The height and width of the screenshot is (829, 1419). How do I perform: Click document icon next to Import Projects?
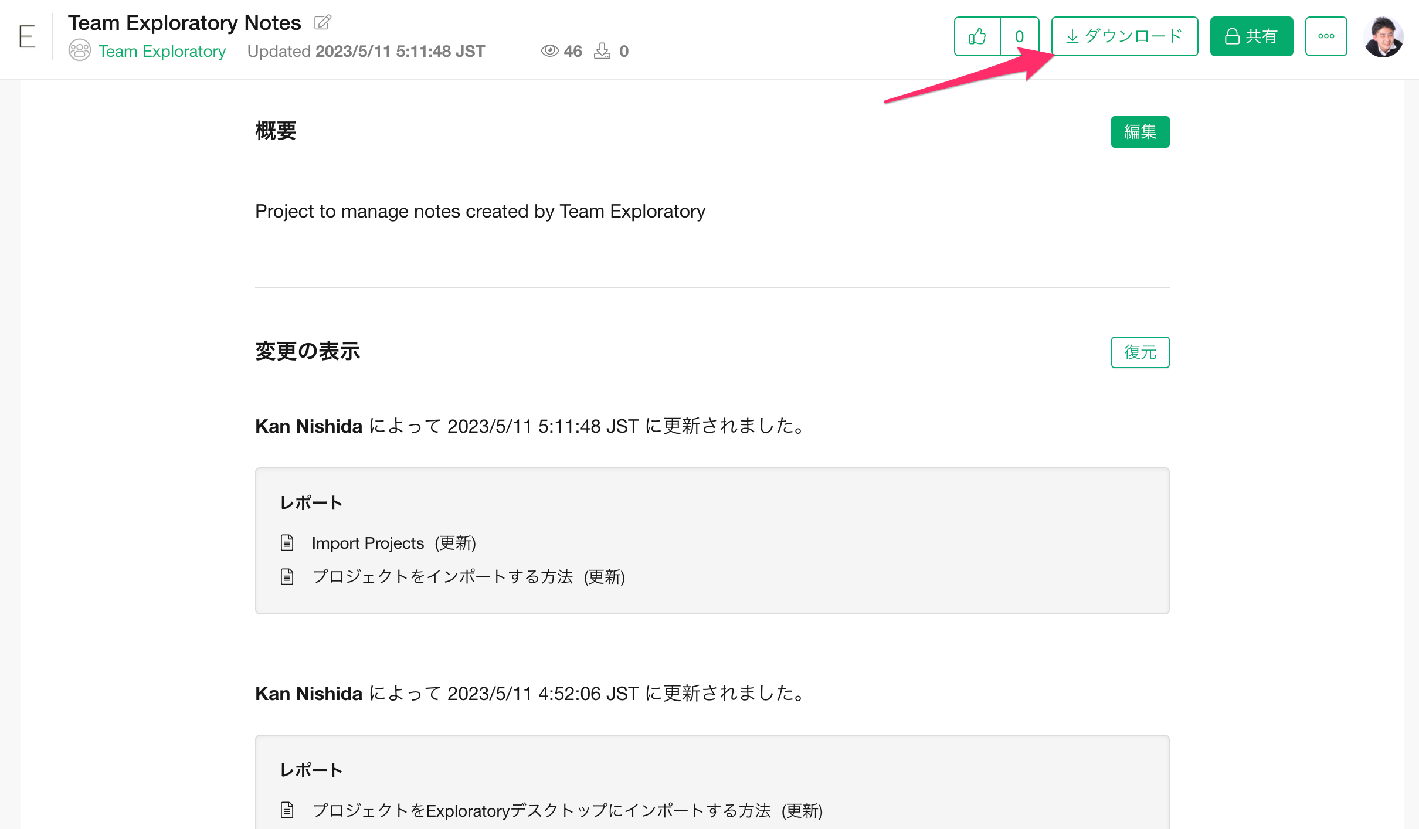point(287,543)
